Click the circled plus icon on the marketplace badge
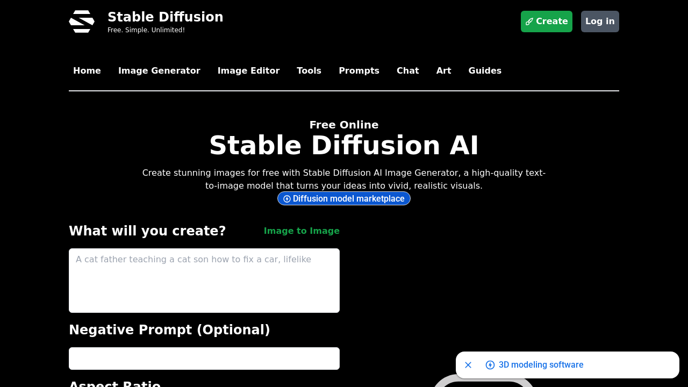 [286, 198]
